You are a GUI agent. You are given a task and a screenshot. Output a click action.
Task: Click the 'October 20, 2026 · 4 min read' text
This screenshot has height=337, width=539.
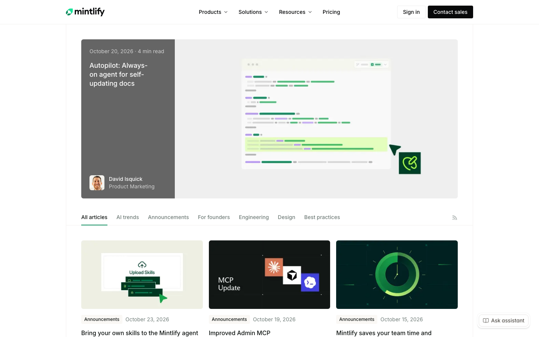[127, 51]
